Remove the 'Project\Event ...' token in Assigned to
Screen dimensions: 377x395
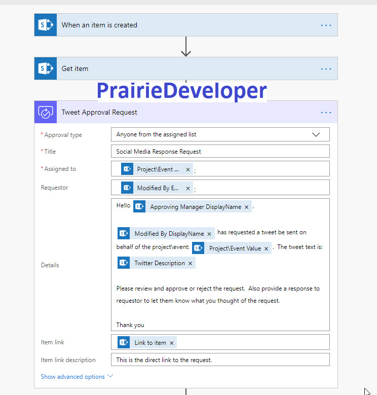(188, 169)
